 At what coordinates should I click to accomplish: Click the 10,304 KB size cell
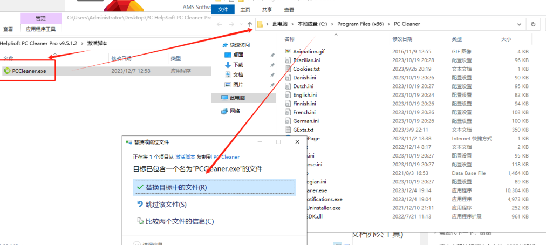click(517, 190)
